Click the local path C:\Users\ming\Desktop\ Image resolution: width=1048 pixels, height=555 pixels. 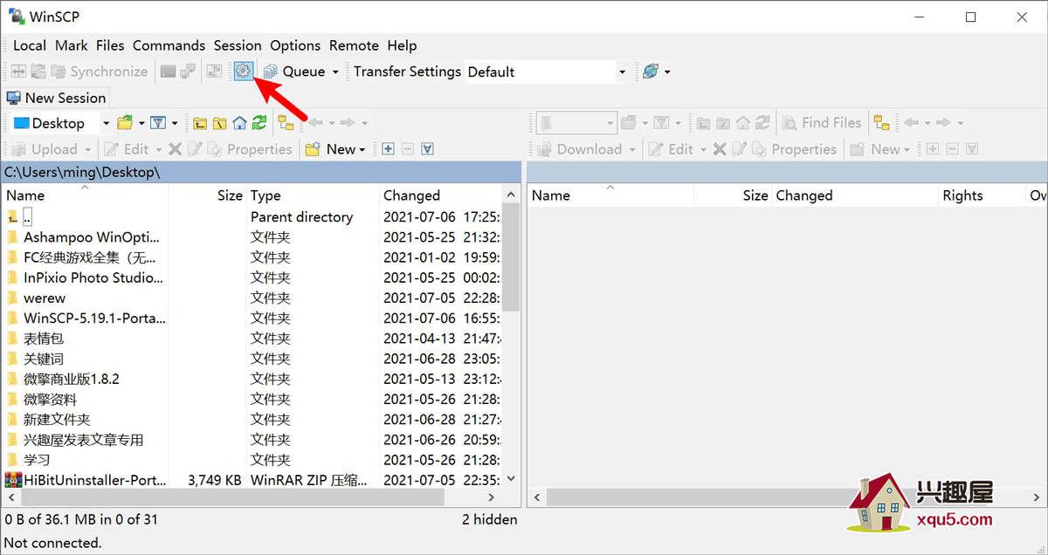tap(82, 172)
